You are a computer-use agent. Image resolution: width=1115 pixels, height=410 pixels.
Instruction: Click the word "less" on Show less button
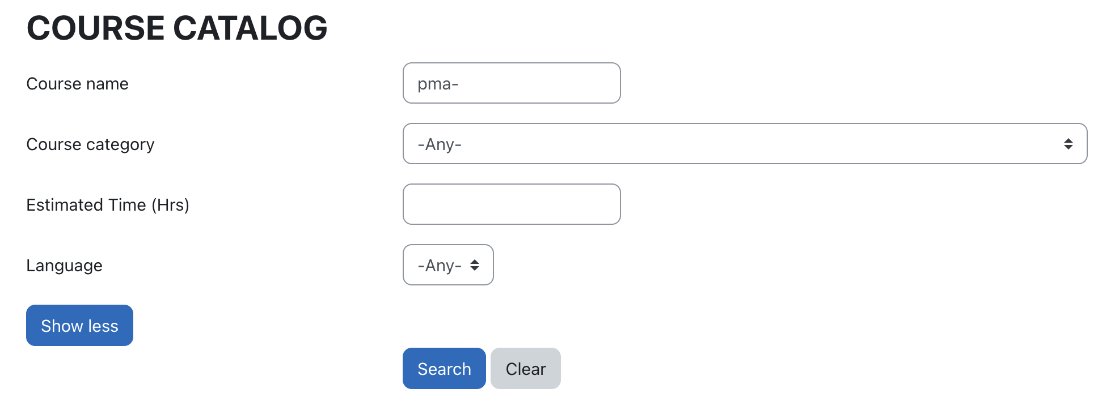[103, 326]
